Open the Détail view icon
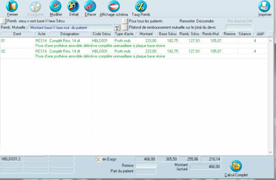This screenshot has width=276, height=180. 73,7
